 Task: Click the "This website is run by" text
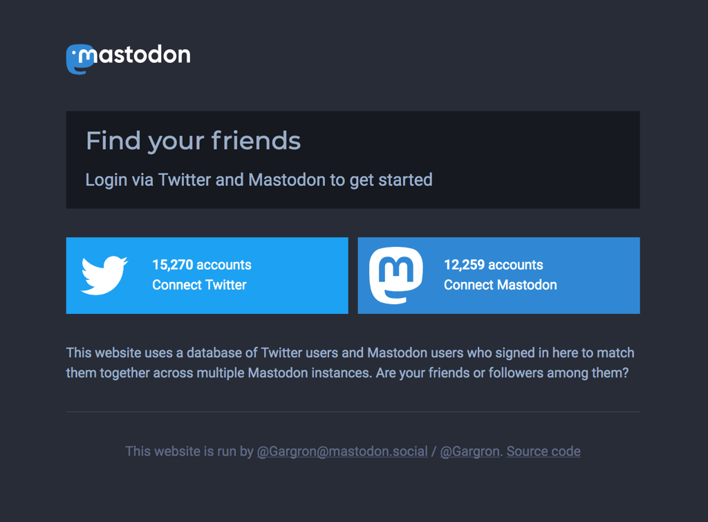(189, 451)
